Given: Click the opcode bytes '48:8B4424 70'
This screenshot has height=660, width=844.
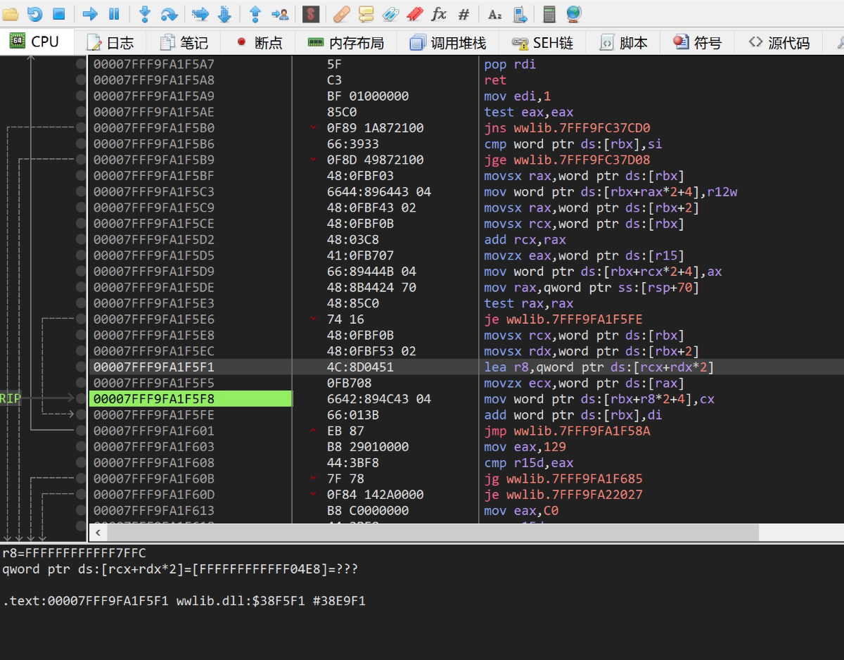Looking at the screenshot, I should pyautogui.click(x=371, y=287).
